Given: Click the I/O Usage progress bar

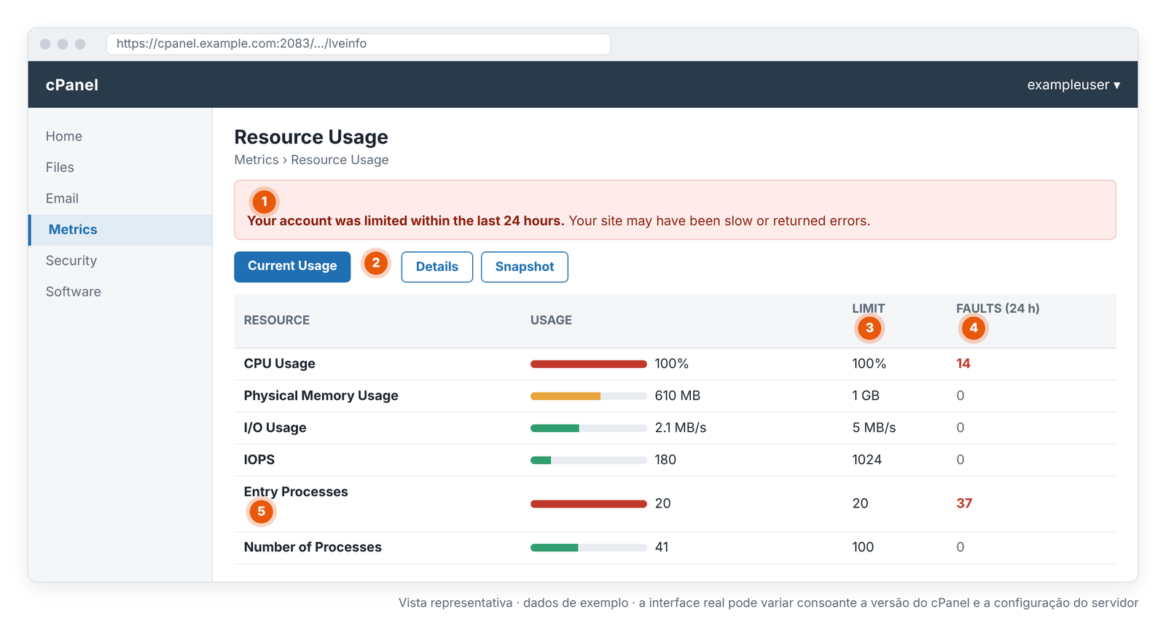Looking at the screenshot, I should (x=589, y=428).
